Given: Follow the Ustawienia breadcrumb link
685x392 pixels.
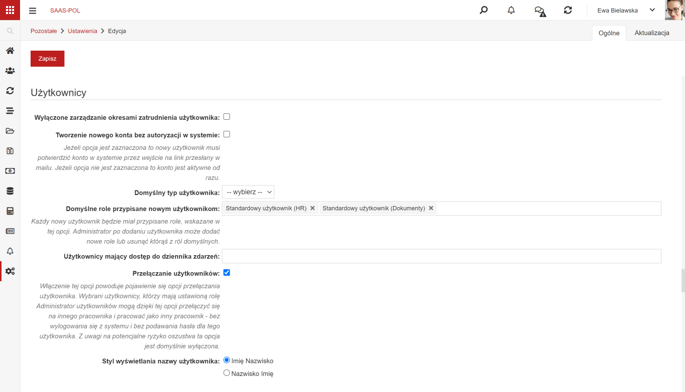Looking at the screenshot, I should 82,31.
